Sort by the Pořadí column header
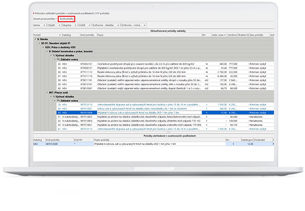Image resolution: width=305 pixels, height=211 pixels. coord(47,35)
